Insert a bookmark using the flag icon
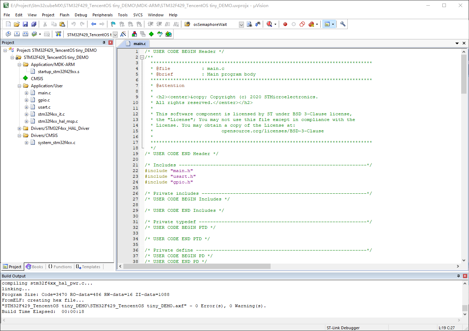Screen dimensions: 469x331 click(x=113, y=24)
